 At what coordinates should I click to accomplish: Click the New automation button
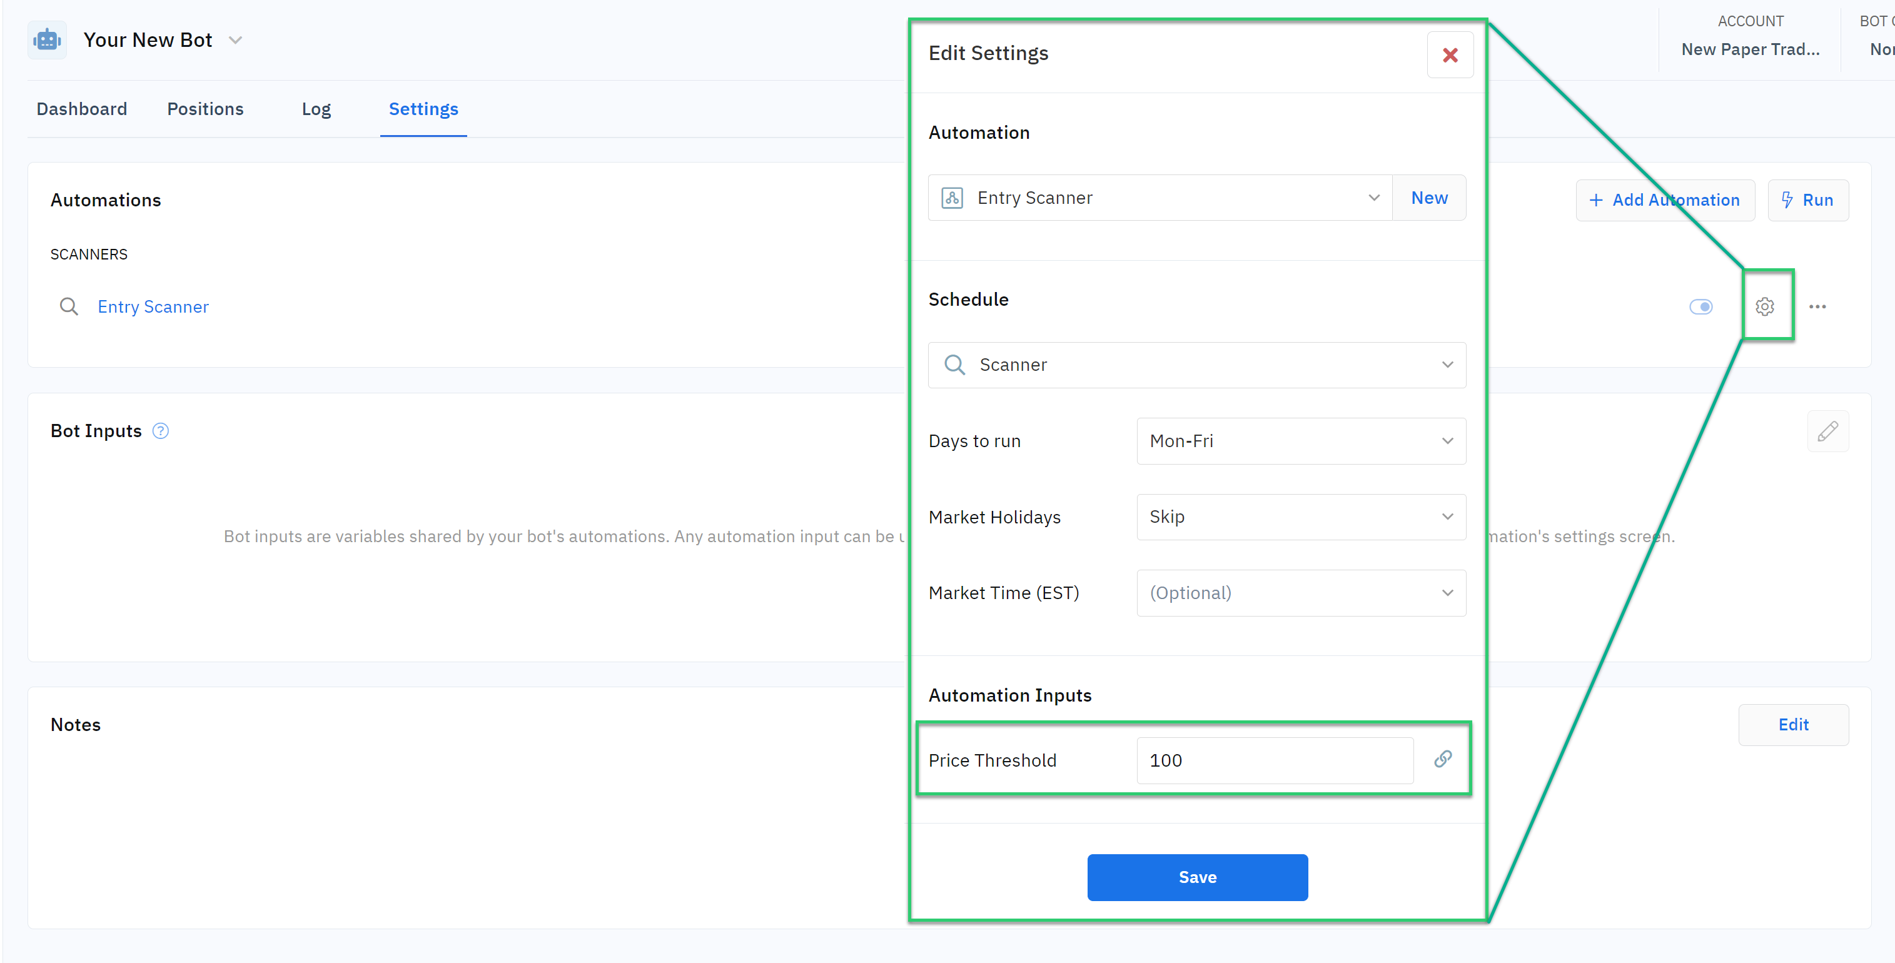coord(1428,197)
